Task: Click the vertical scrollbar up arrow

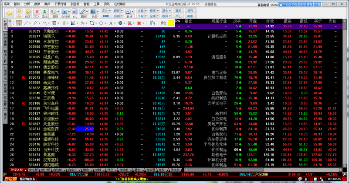Action: (345, 21)
